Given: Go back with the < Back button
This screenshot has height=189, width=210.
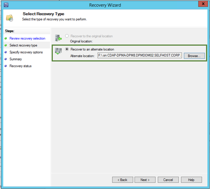Looking at the screenshot, I should click(x=122, y=180).
